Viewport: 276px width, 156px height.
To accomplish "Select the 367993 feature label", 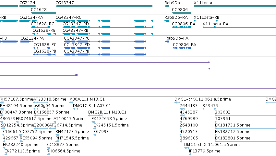I will [x=101, y=132].
